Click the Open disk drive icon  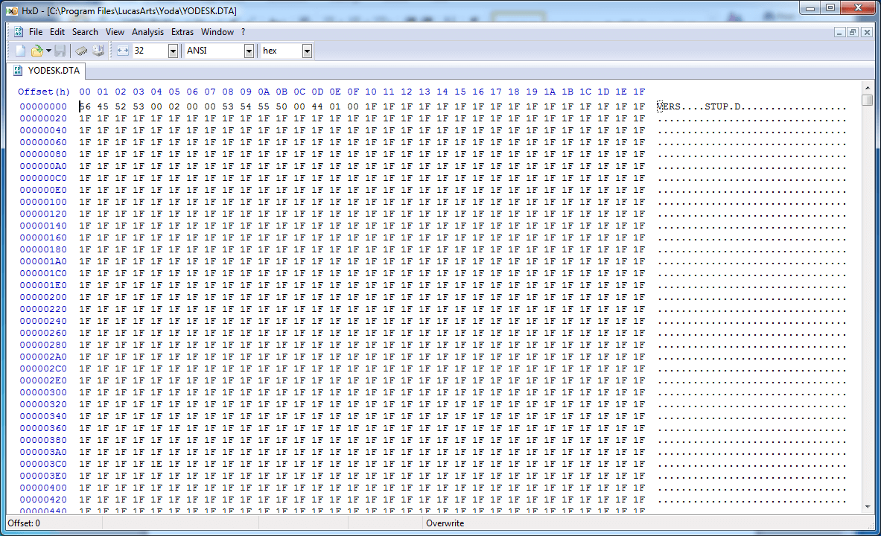click(98, 51)
